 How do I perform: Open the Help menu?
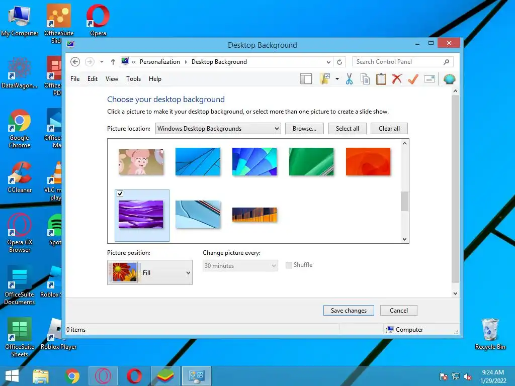(155, 79)
